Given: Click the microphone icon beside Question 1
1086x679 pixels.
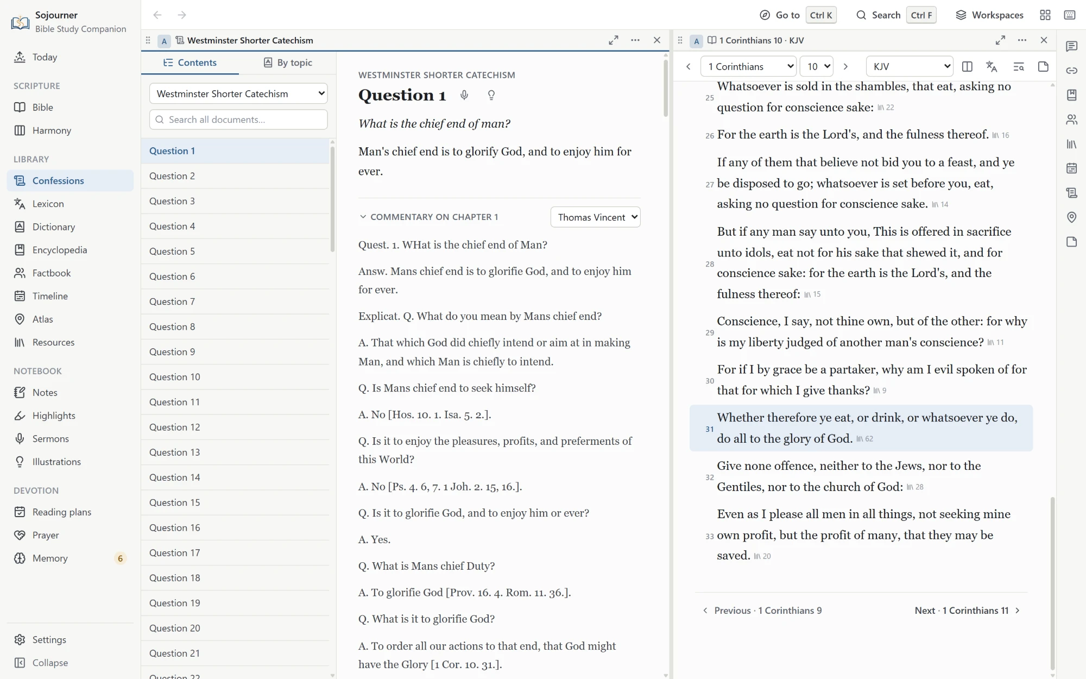Looking at the screenshot, I should pos(464,95).
